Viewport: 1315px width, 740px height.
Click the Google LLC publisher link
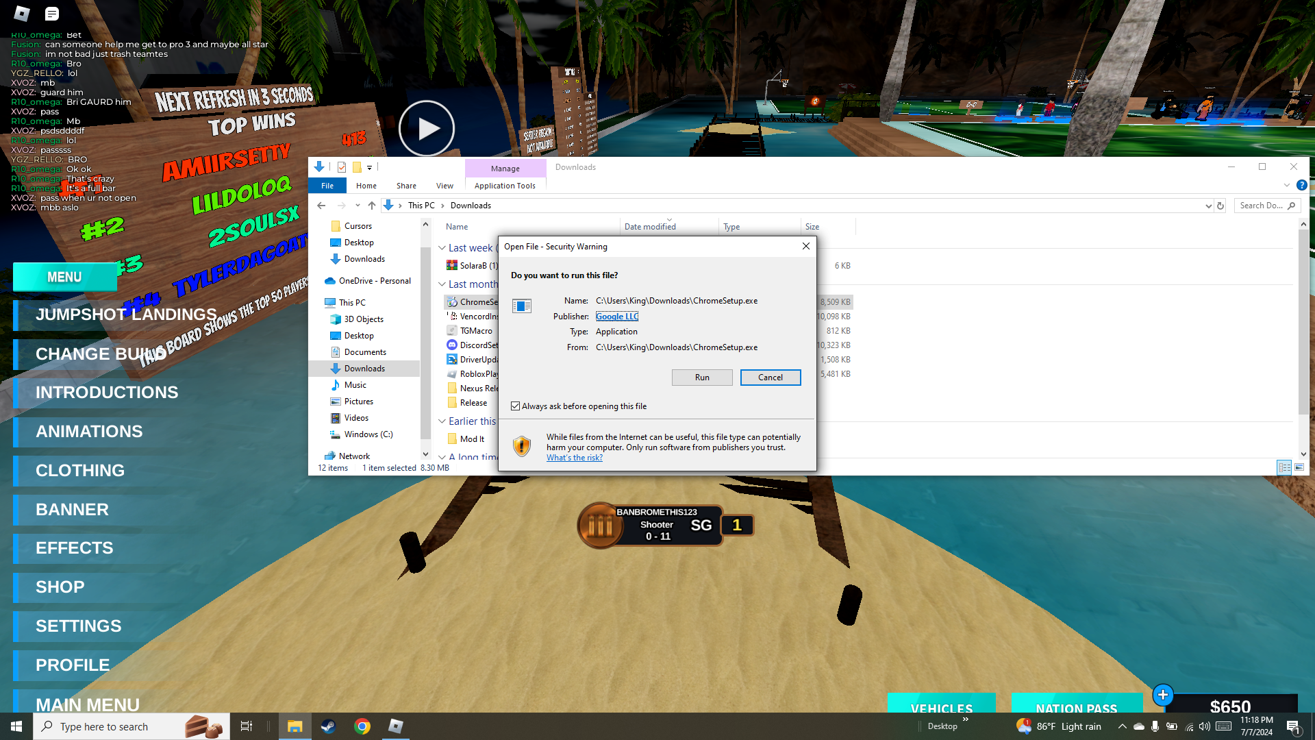616,317
